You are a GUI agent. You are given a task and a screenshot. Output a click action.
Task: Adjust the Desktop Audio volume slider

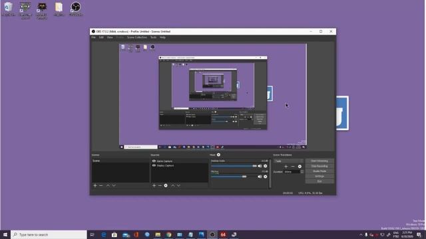point(234,166)
